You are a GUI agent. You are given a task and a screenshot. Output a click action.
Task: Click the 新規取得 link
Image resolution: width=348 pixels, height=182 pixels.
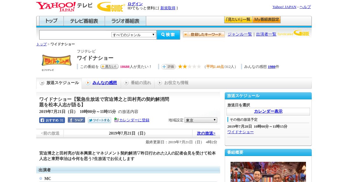point(168,8)
